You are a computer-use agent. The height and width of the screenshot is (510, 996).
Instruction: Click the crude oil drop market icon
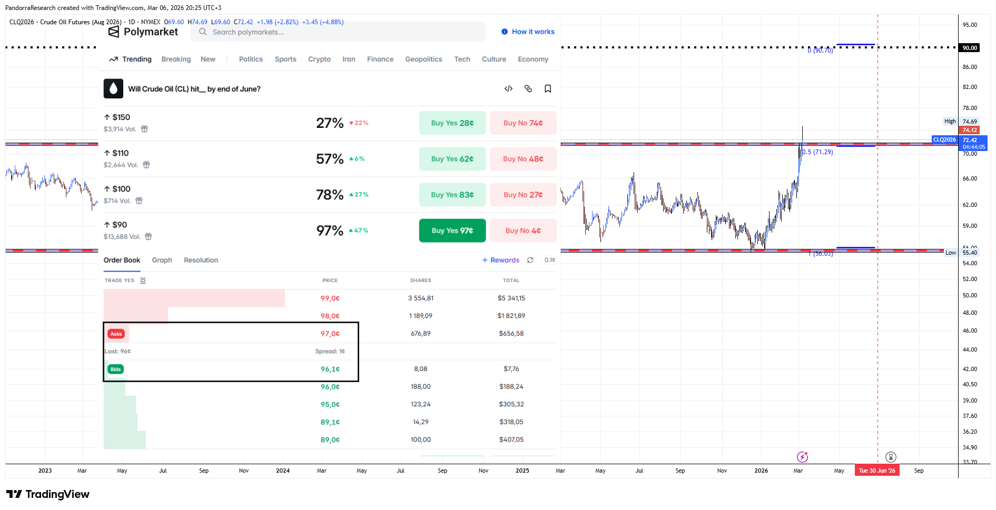coord(113,89)
